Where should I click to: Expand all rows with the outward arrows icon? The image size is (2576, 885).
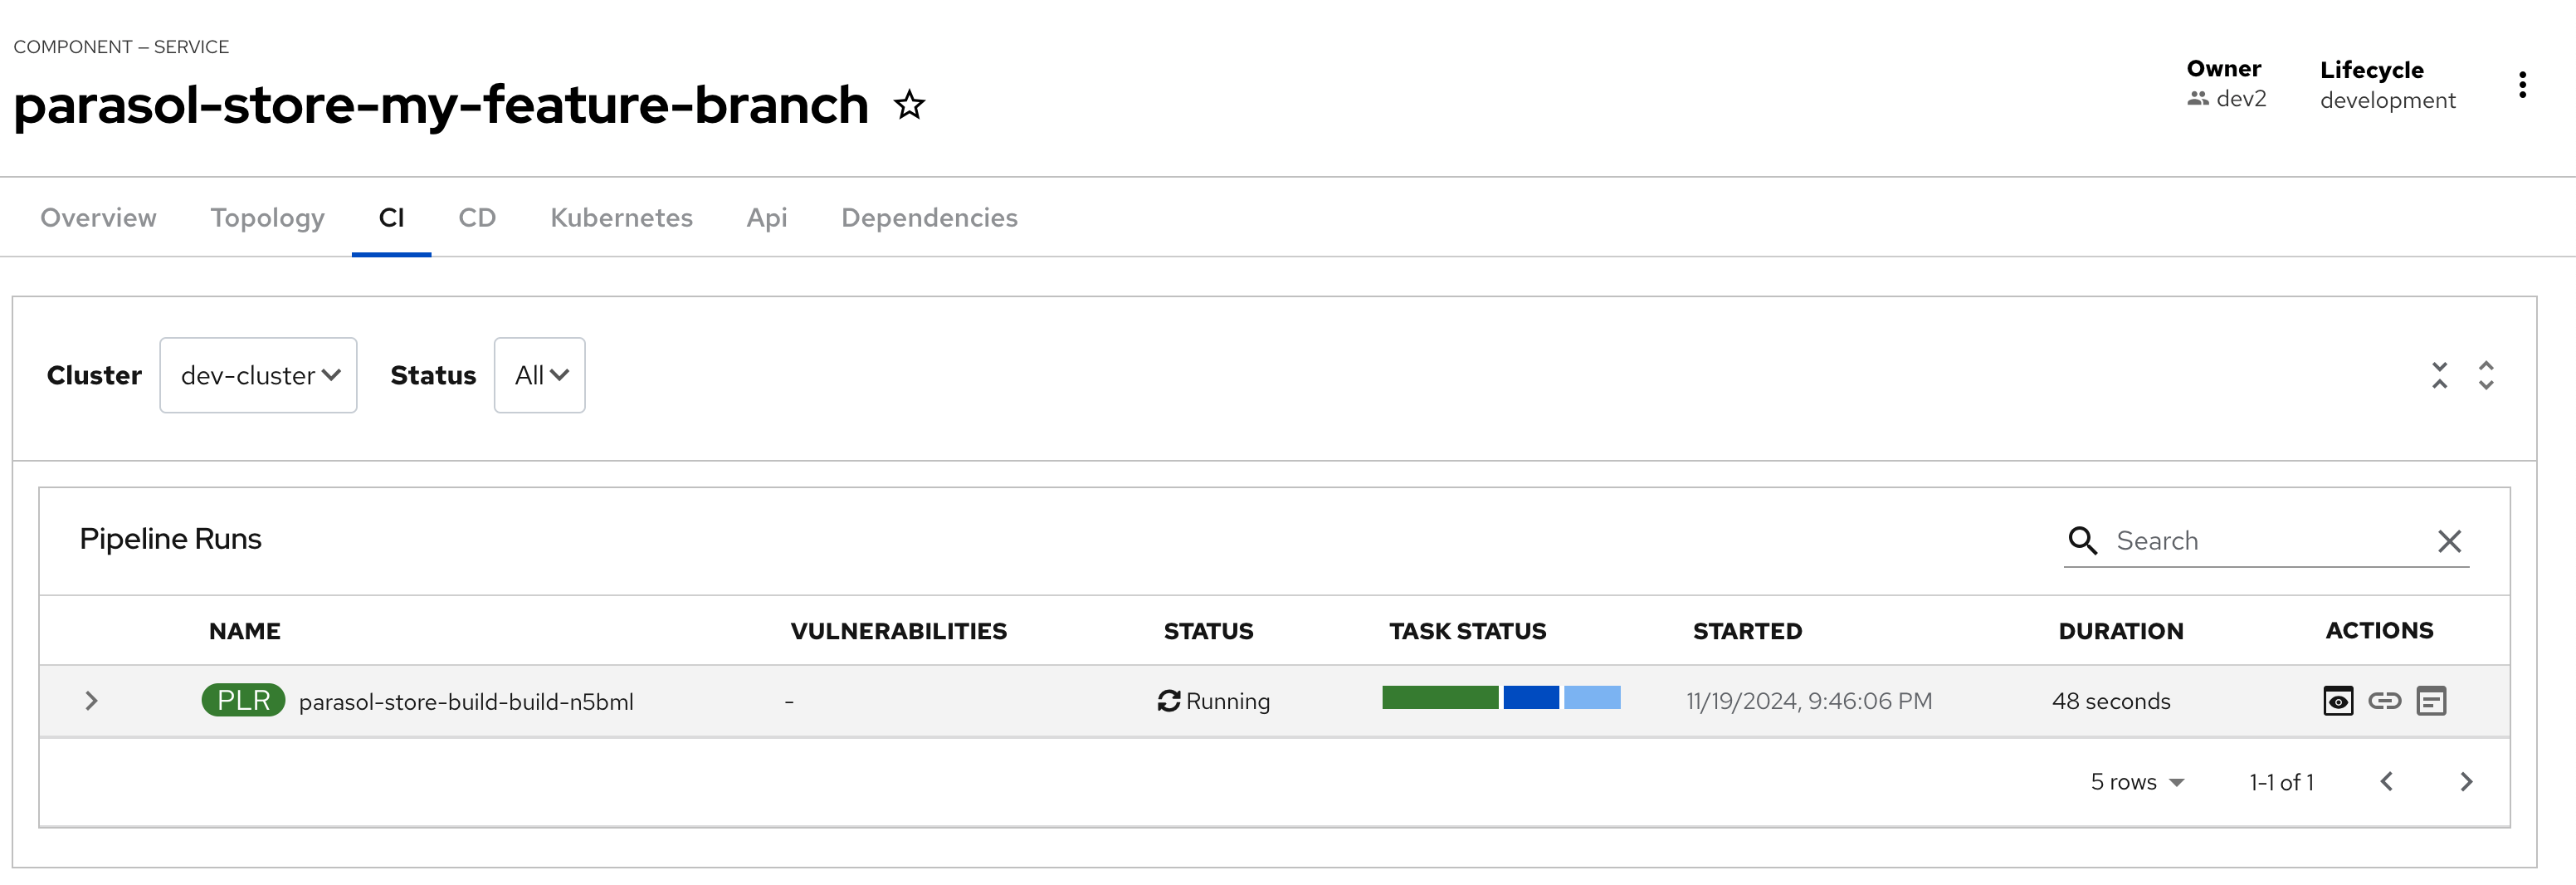point(2486,376)
